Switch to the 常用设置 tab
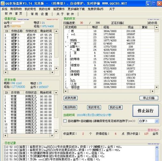The height and width of the screenshot is (161, 162). coord(39,14)
